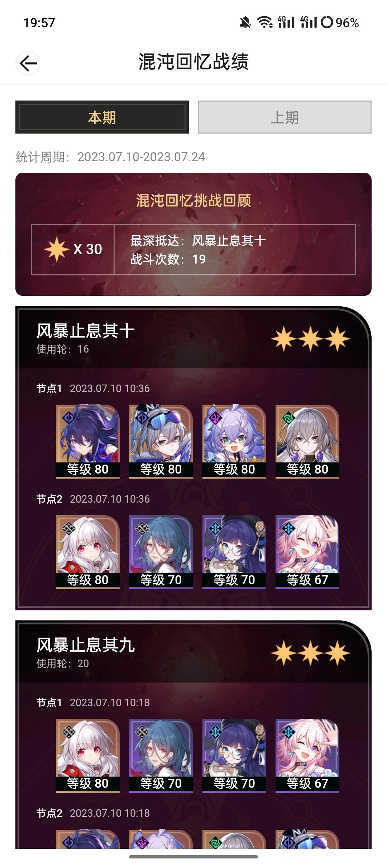Switch to the 本期 tab
Image resolution: width=387 pixels, height=866 pixels.
pyautogui.click(x=102, y=117)
